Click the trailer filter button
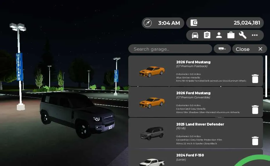The height and width of the screenshot is (166, 270). pos(222,49)
